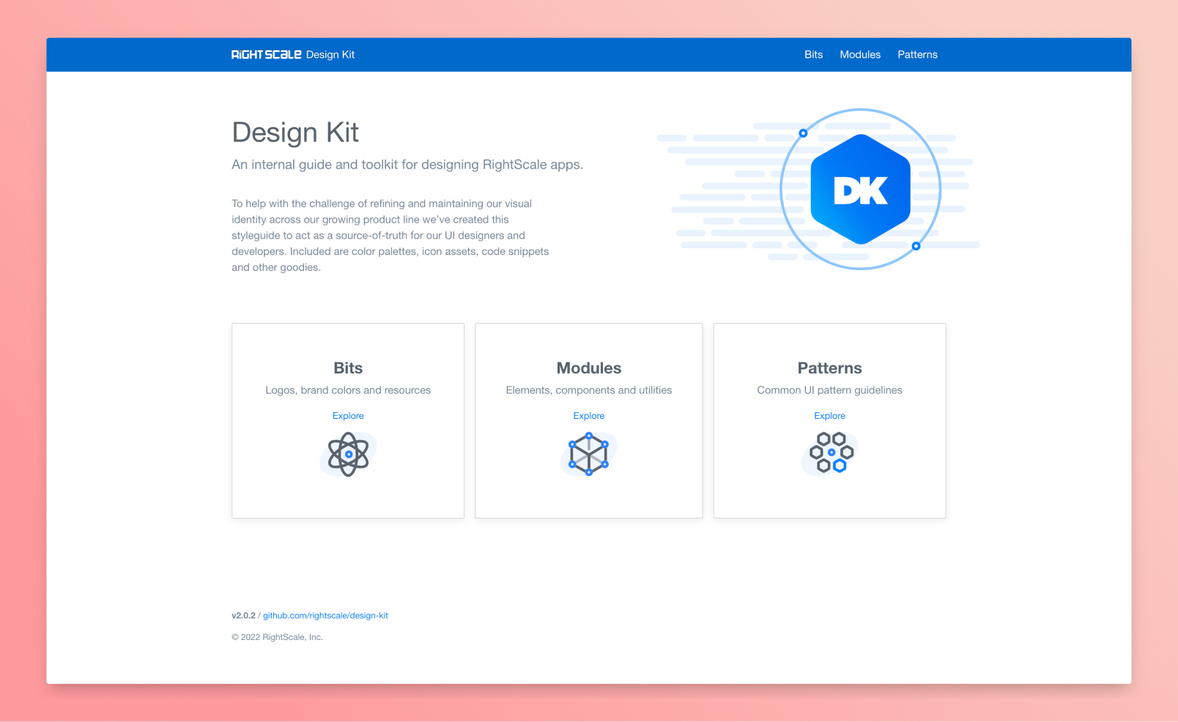The image size is (1178, 722).
Task: Click the Bits card heading
Action: 348,368
